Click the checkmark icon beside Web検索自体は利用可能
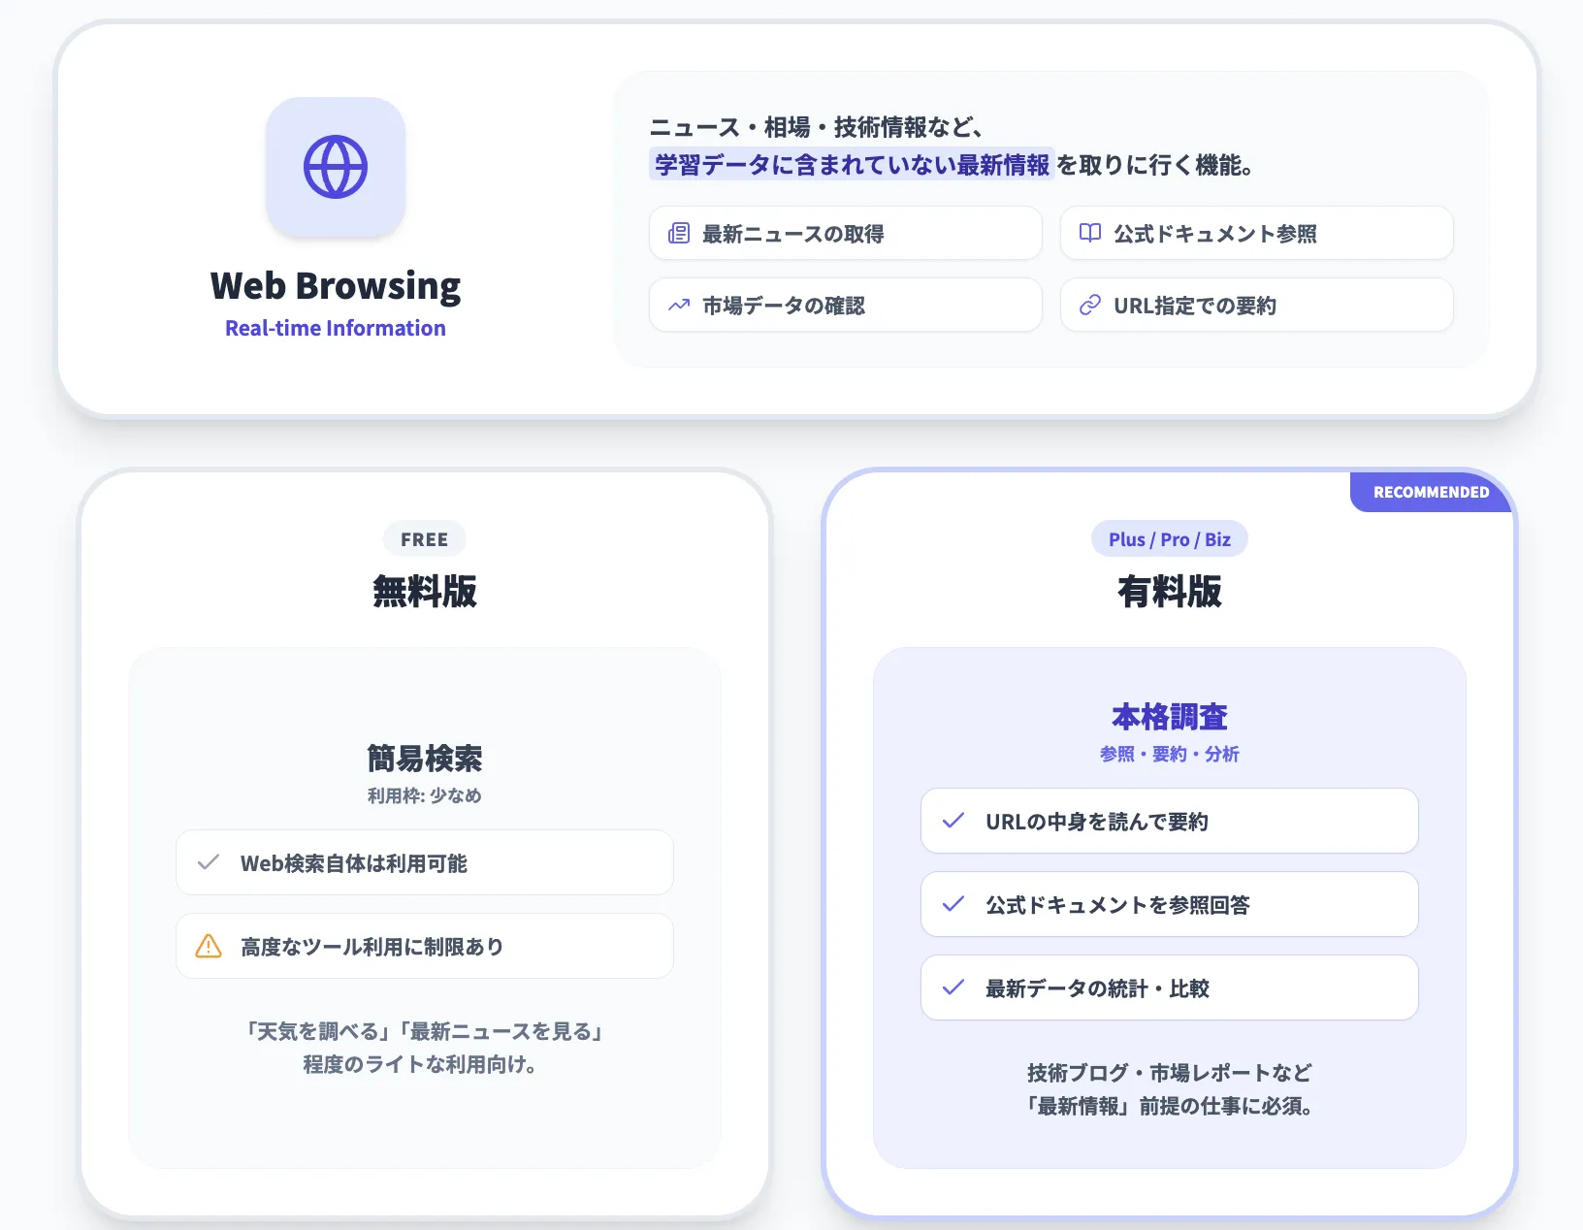This screenshot has height=1230, width=1583. point(209,861)
